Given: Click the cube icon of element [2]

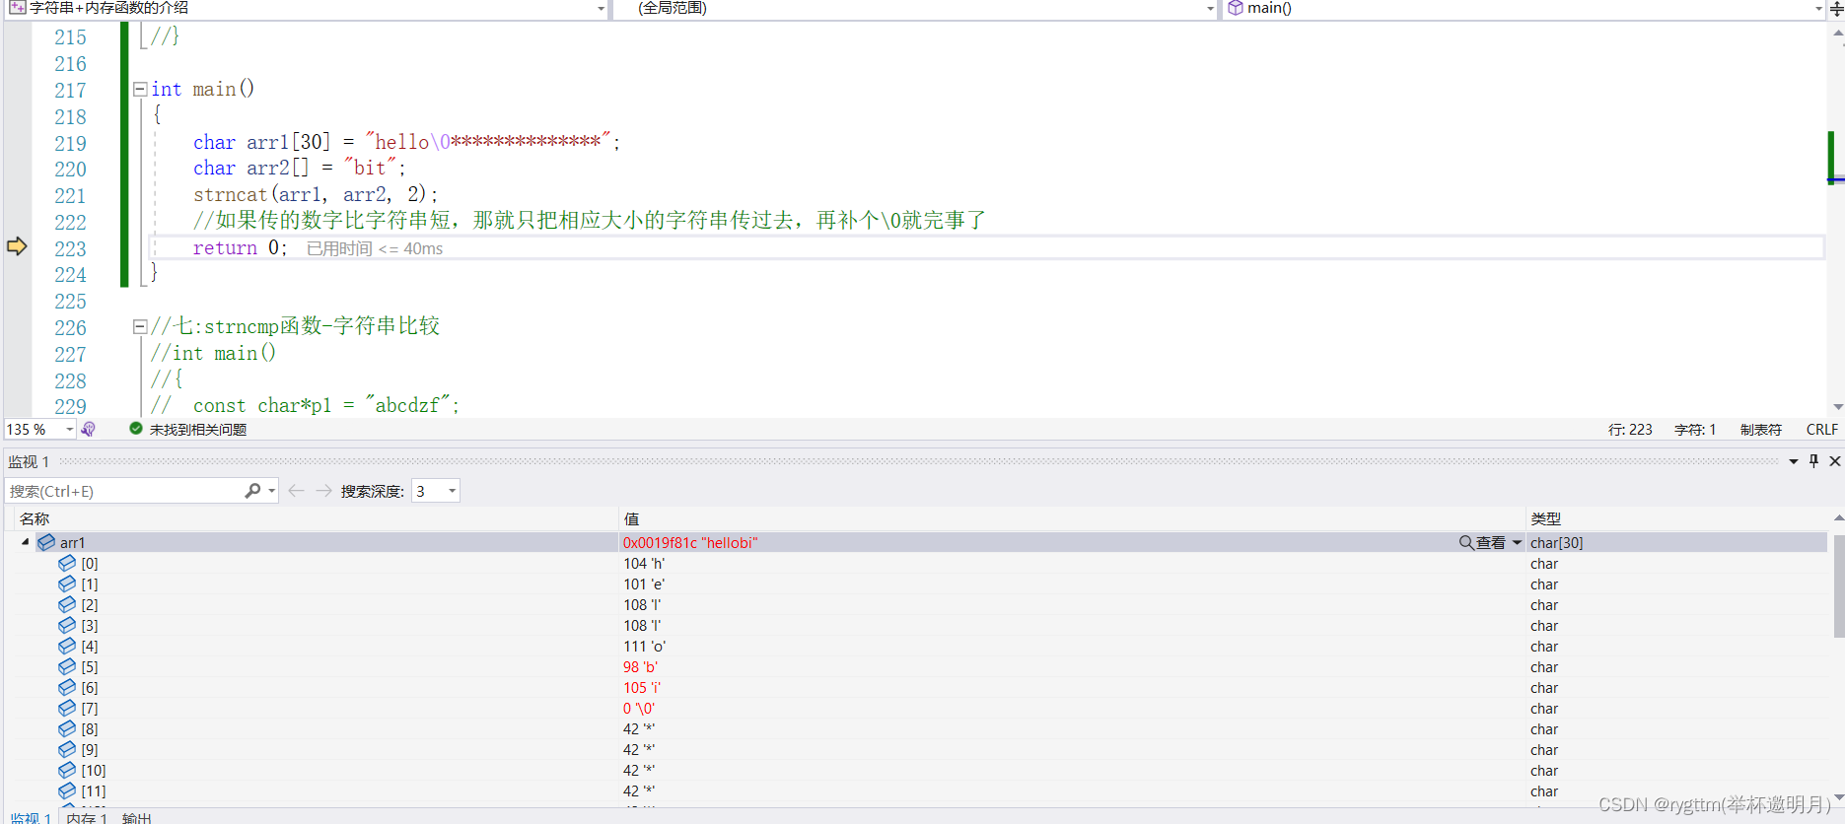Looking at the screenshot, I should click(67, 604).
